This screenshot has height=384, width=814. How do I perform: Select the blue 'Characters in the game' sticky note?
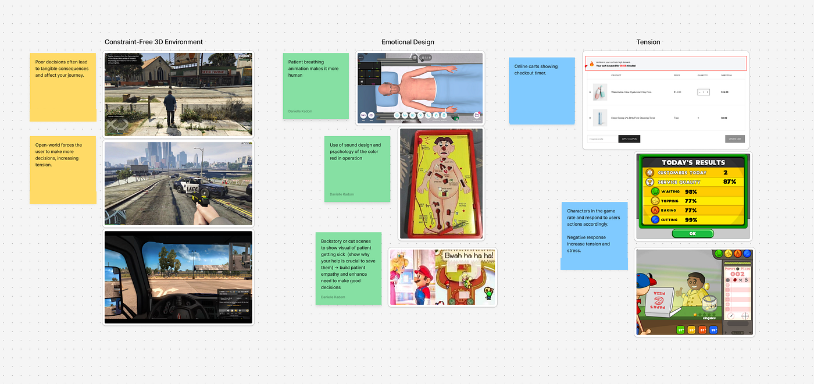(594, 236)
